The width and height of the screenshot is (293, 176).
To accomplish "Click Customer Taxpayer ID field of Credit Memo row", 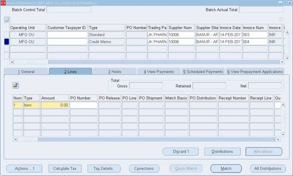I will click(x=67, y=42).
